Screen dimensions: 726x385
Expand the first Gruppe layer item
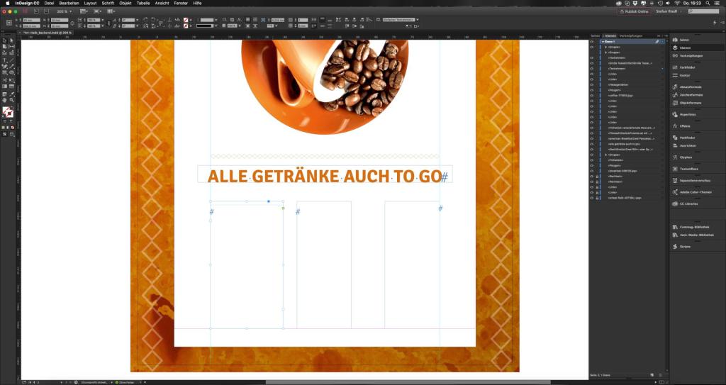[606, 48]
